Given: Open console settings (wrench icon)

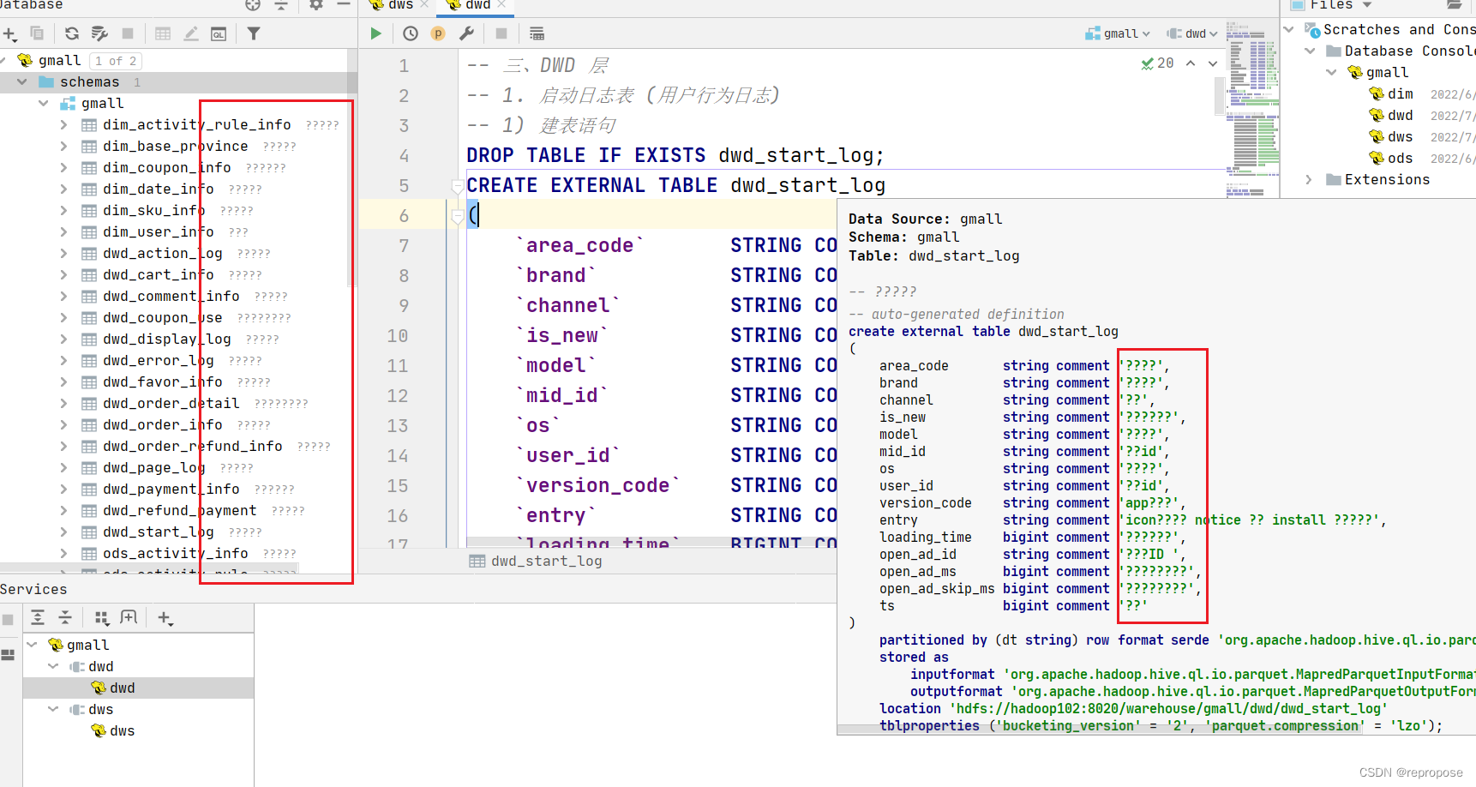Looking at the screenshot, I should click(x=466, y=33).
